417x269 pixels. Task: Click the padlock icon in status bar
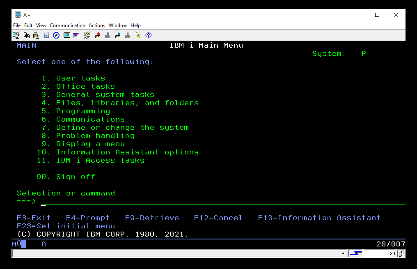tap(401, 253)
